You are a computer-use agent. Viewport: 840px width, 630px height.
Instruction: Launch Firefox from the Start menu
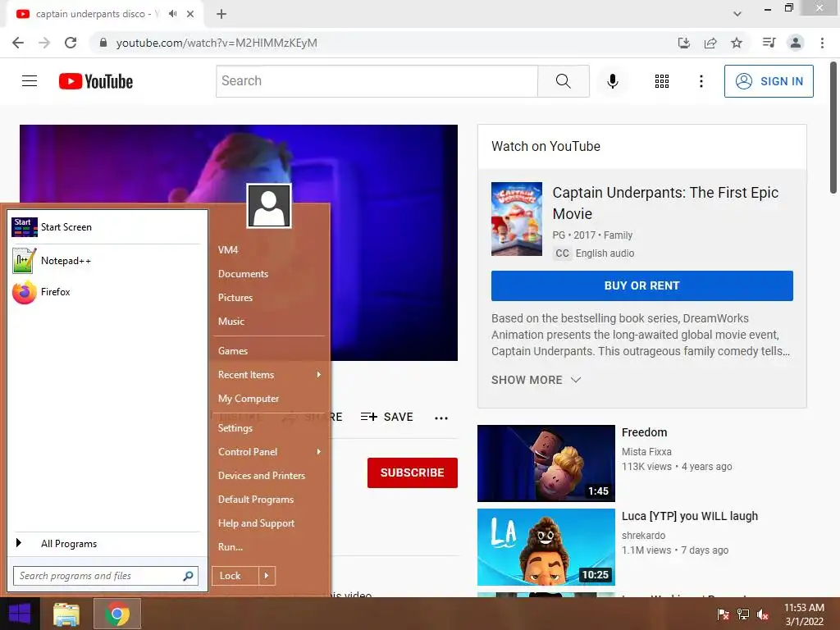coord(106,292)
